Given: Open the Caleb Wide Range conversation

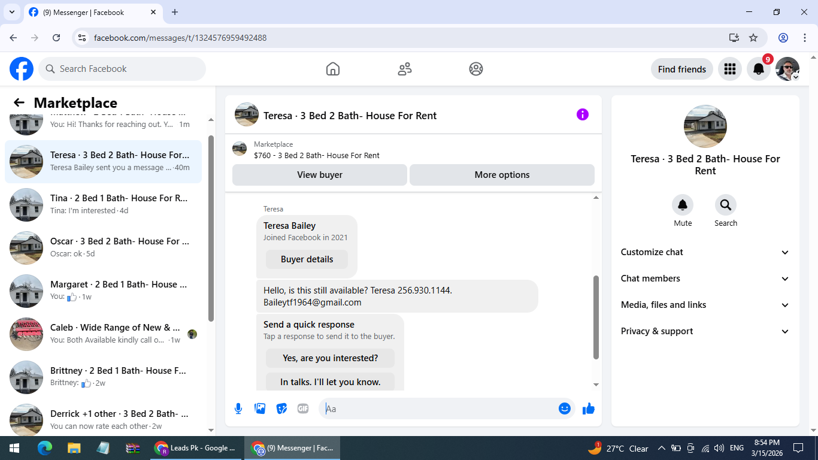Looking at the screenshot, I should point(103,334).
